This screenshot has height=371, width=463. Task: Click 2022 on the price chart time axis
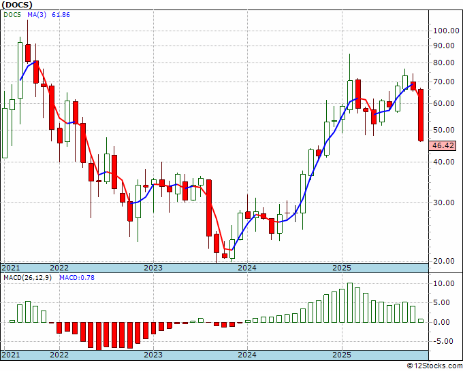click(x=59, y=268)
